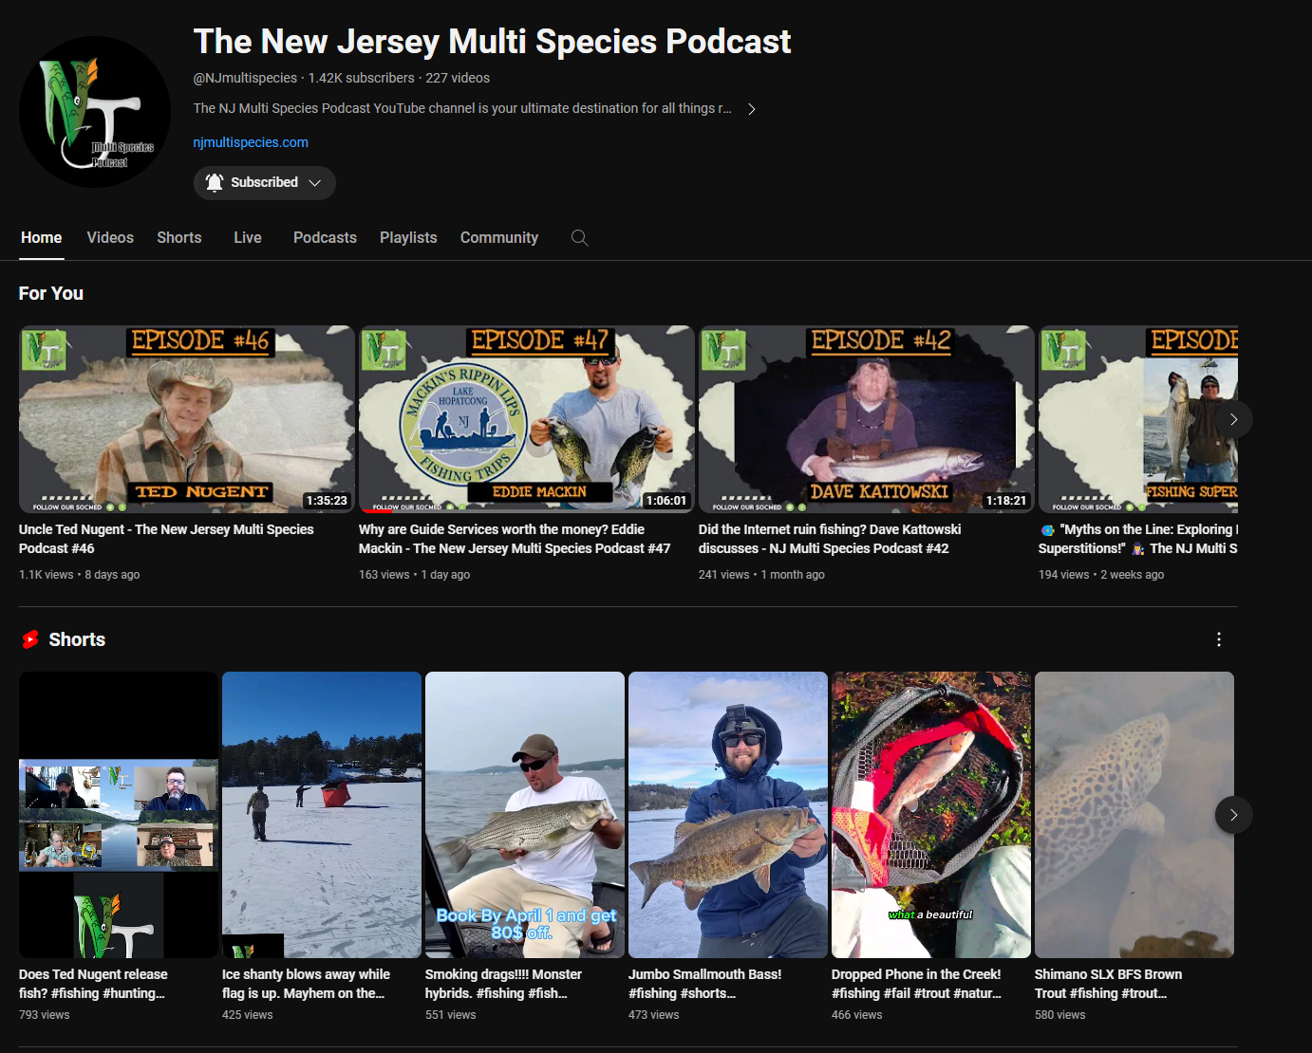This screenshot has height=1053, width=1312.
Task: Click the bell icon on Subscribed button
Action: click(215, 183)
